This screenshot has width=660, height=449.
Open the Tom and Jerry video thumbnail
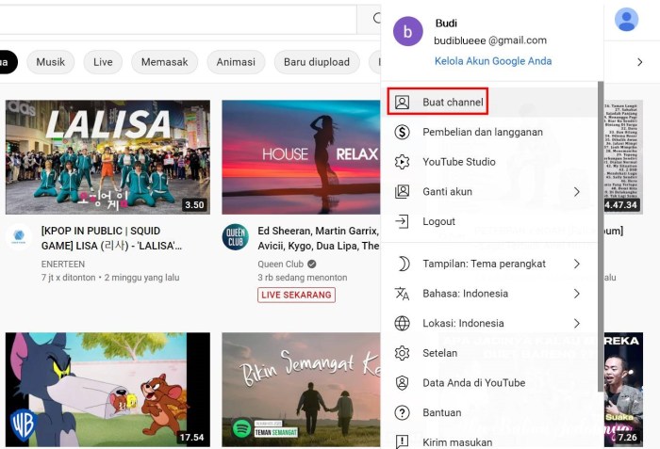(x=107, y=390)
